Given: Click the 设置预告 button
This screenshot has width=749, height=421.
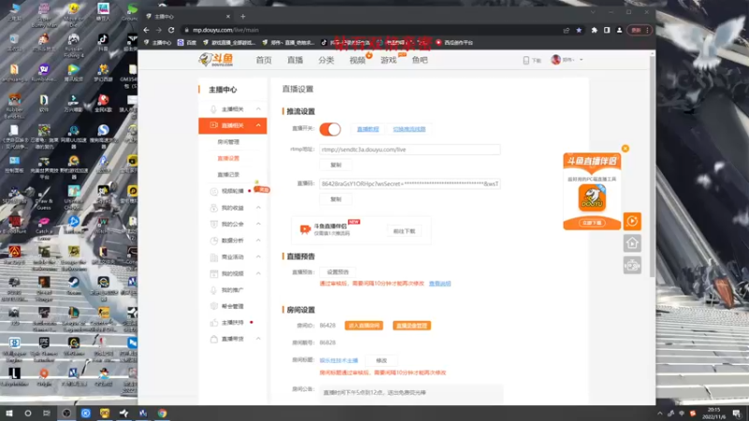Looking at the screenshot, I should tap(338, 272).
